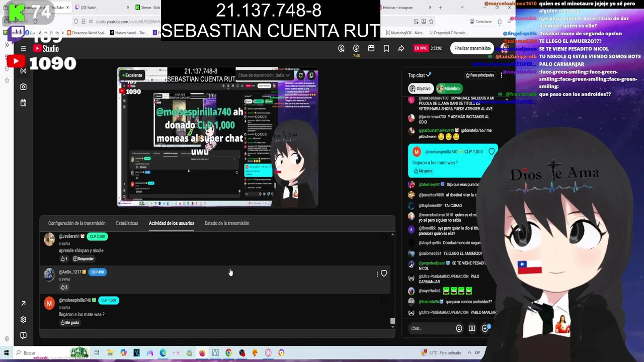Open three-dot menu on AnSv_1217 donation
The image size is (644, 362).
click(x=377, y=274)
